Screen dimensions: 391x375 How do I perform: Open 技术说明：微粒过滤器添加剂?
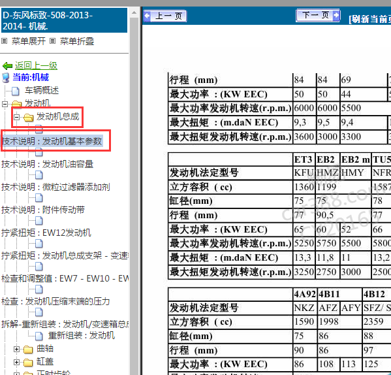pyautogui.click(x=55, y=187)
